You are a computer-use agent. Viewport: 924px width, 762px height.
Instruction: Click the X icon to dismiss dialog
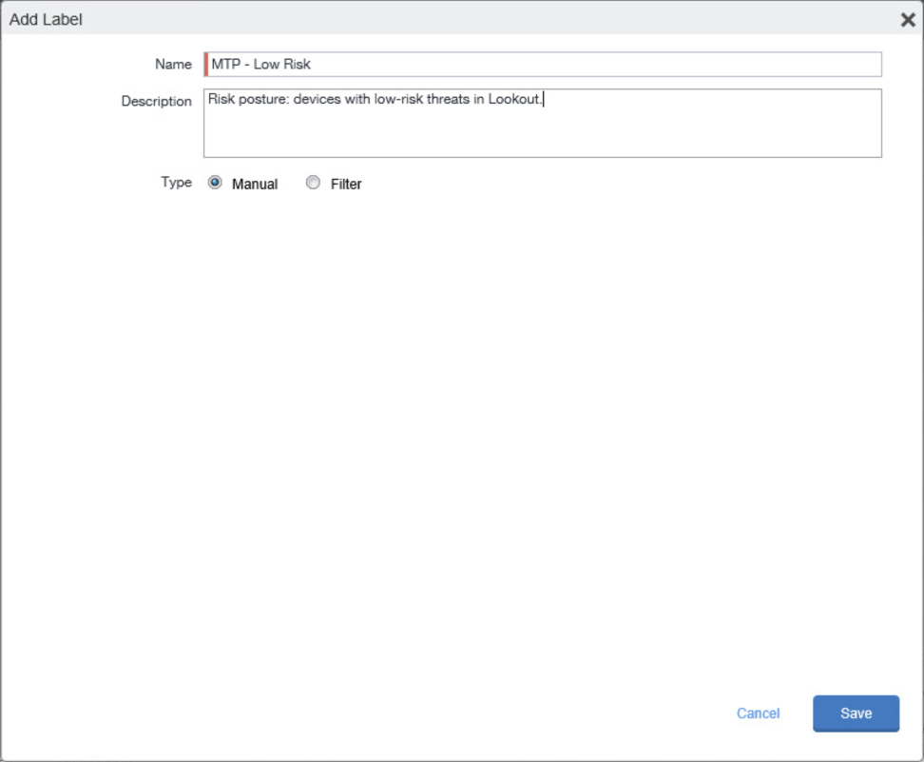click(908, 19)
